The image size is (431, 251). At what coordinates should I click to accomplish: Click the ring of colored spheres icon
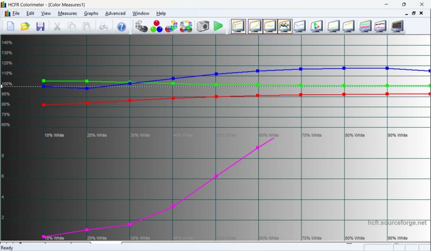pos(186,27)
